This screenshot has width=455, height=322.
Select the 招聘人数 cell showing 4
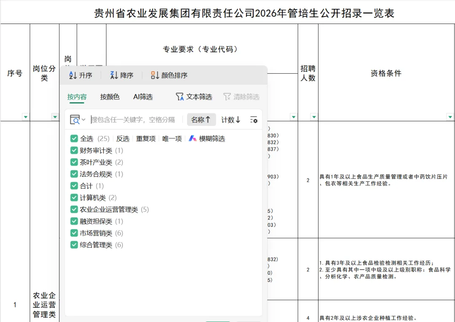(308, 311)
